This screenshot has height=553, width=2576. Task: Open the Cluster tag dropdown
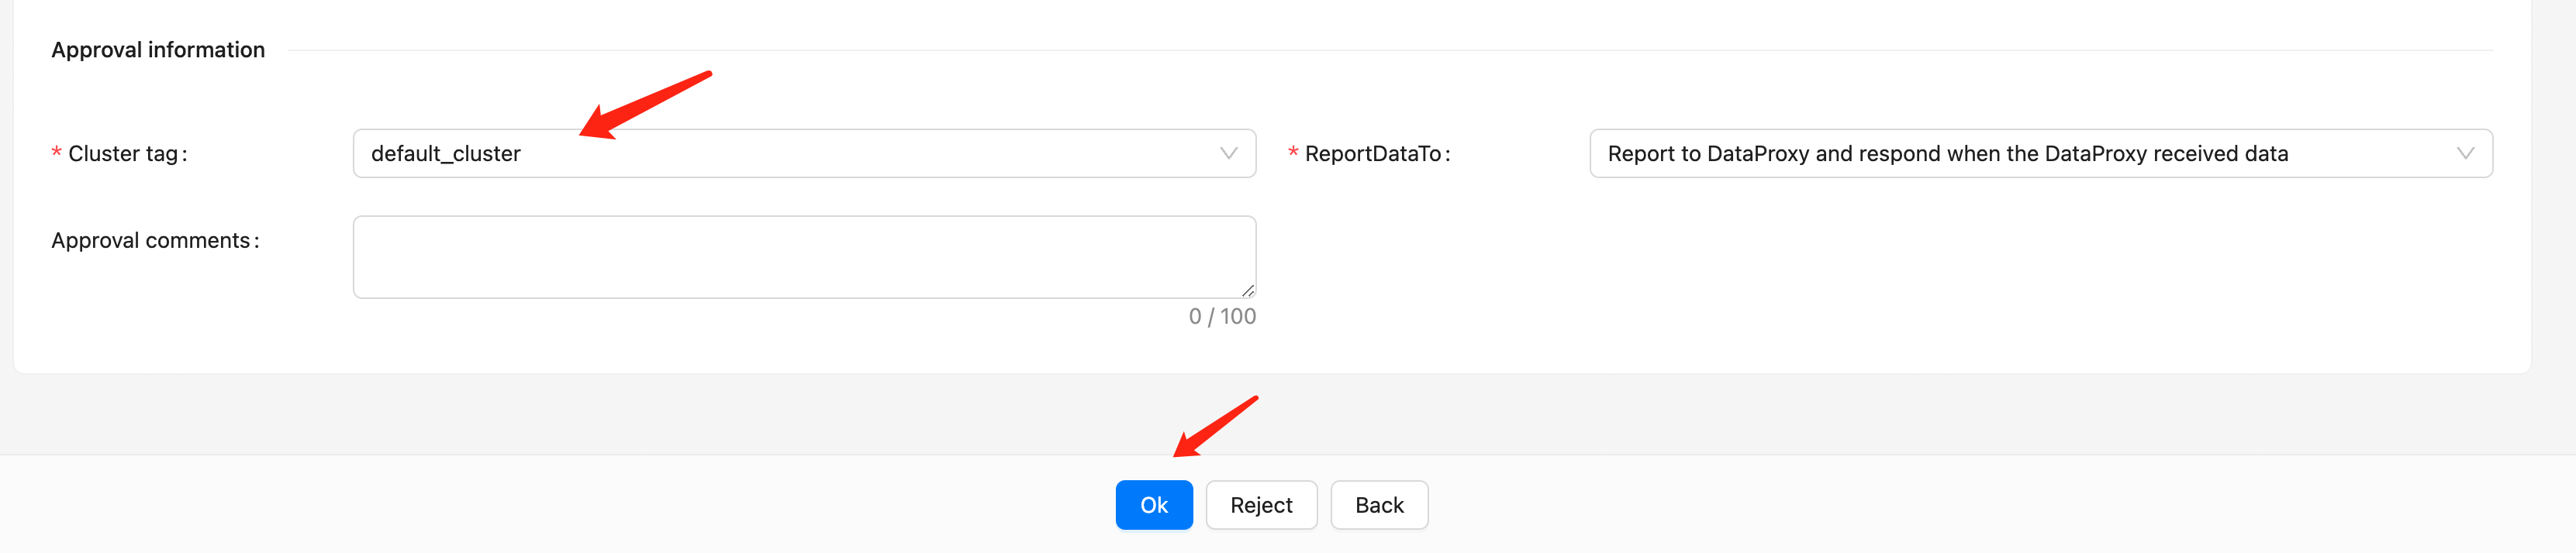coord(803,153)
